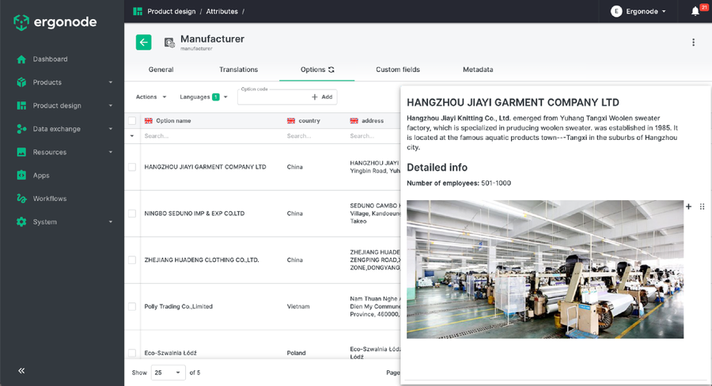Click the Vietnam country cell
The image size is (712, 386).
298,307
